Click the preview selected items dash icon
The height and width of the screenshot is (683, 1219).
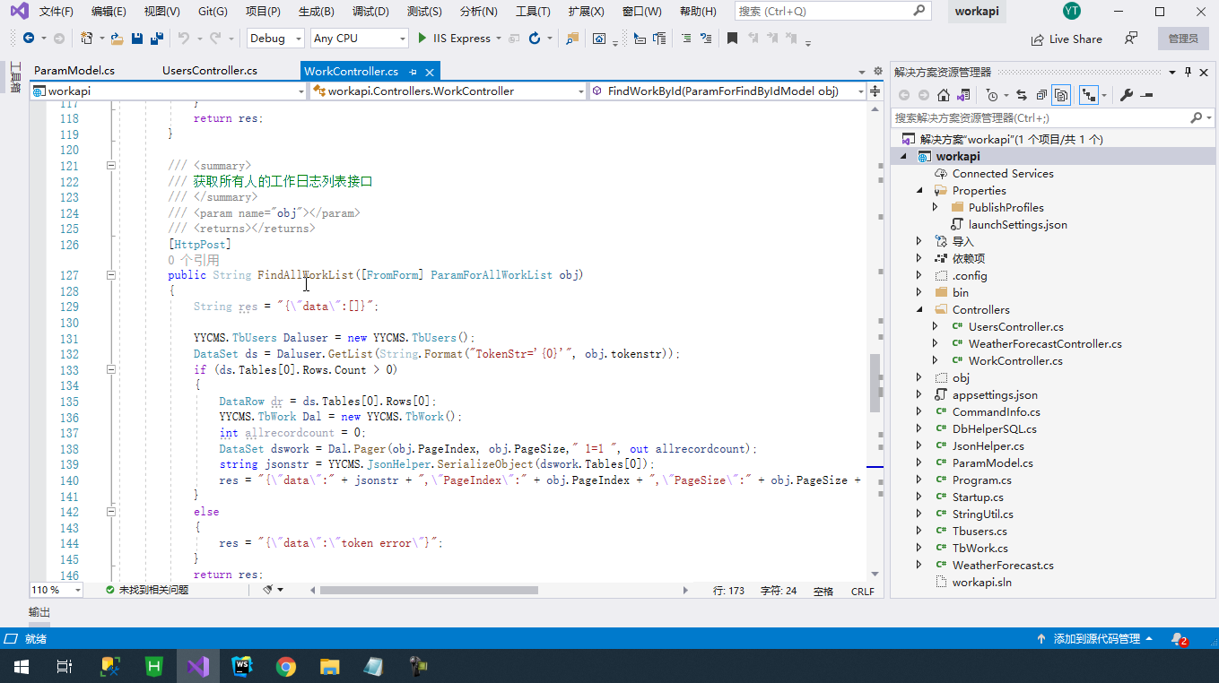1146,95
